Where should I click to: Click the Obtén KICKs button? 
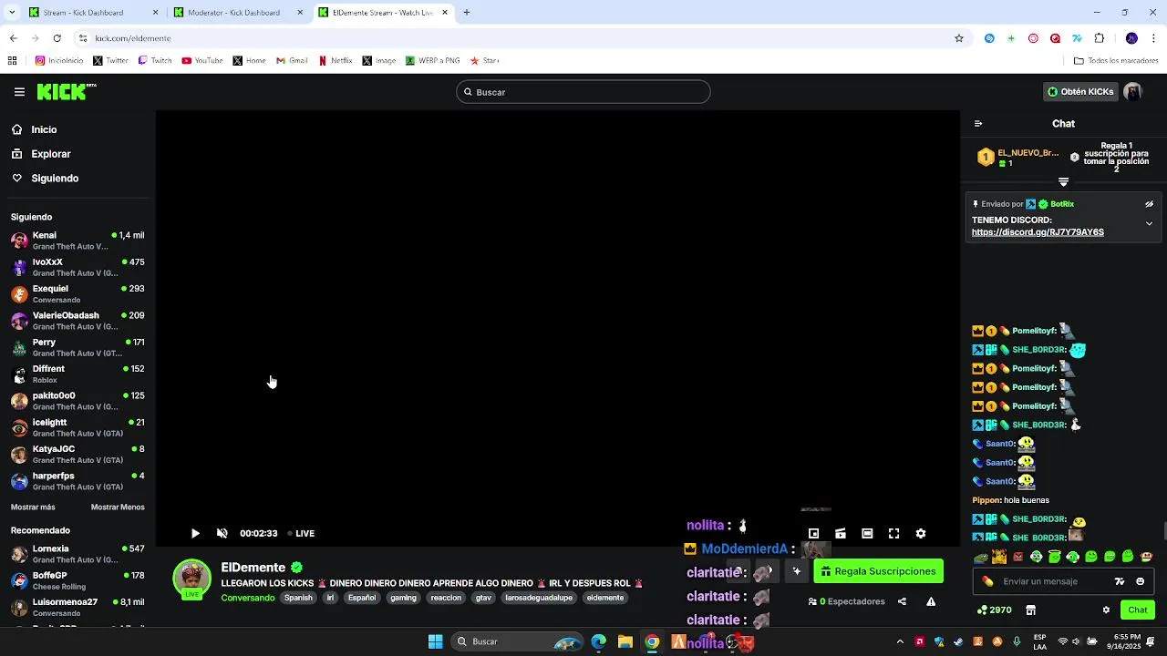[x=1080, y=92]
